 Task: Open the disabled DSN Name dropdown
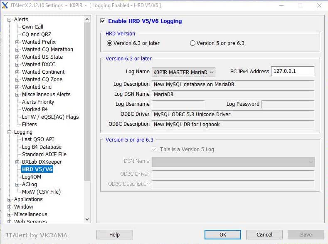233,162
